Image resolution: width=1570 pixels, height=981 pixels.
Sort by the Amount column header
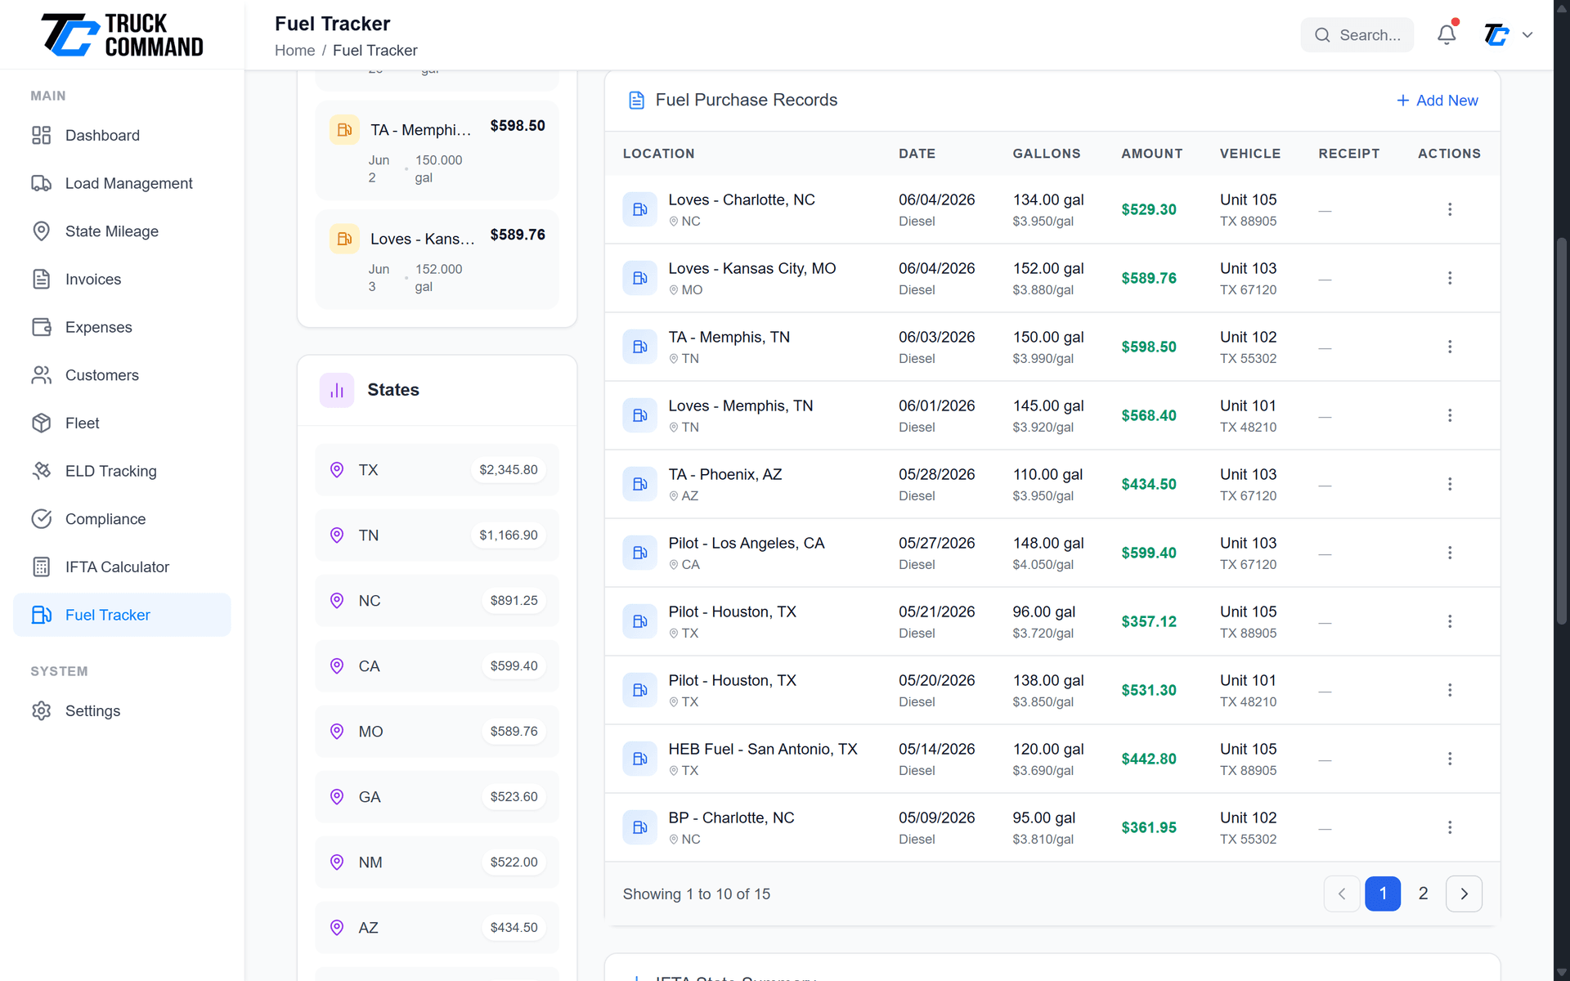tap(1151, 154)
